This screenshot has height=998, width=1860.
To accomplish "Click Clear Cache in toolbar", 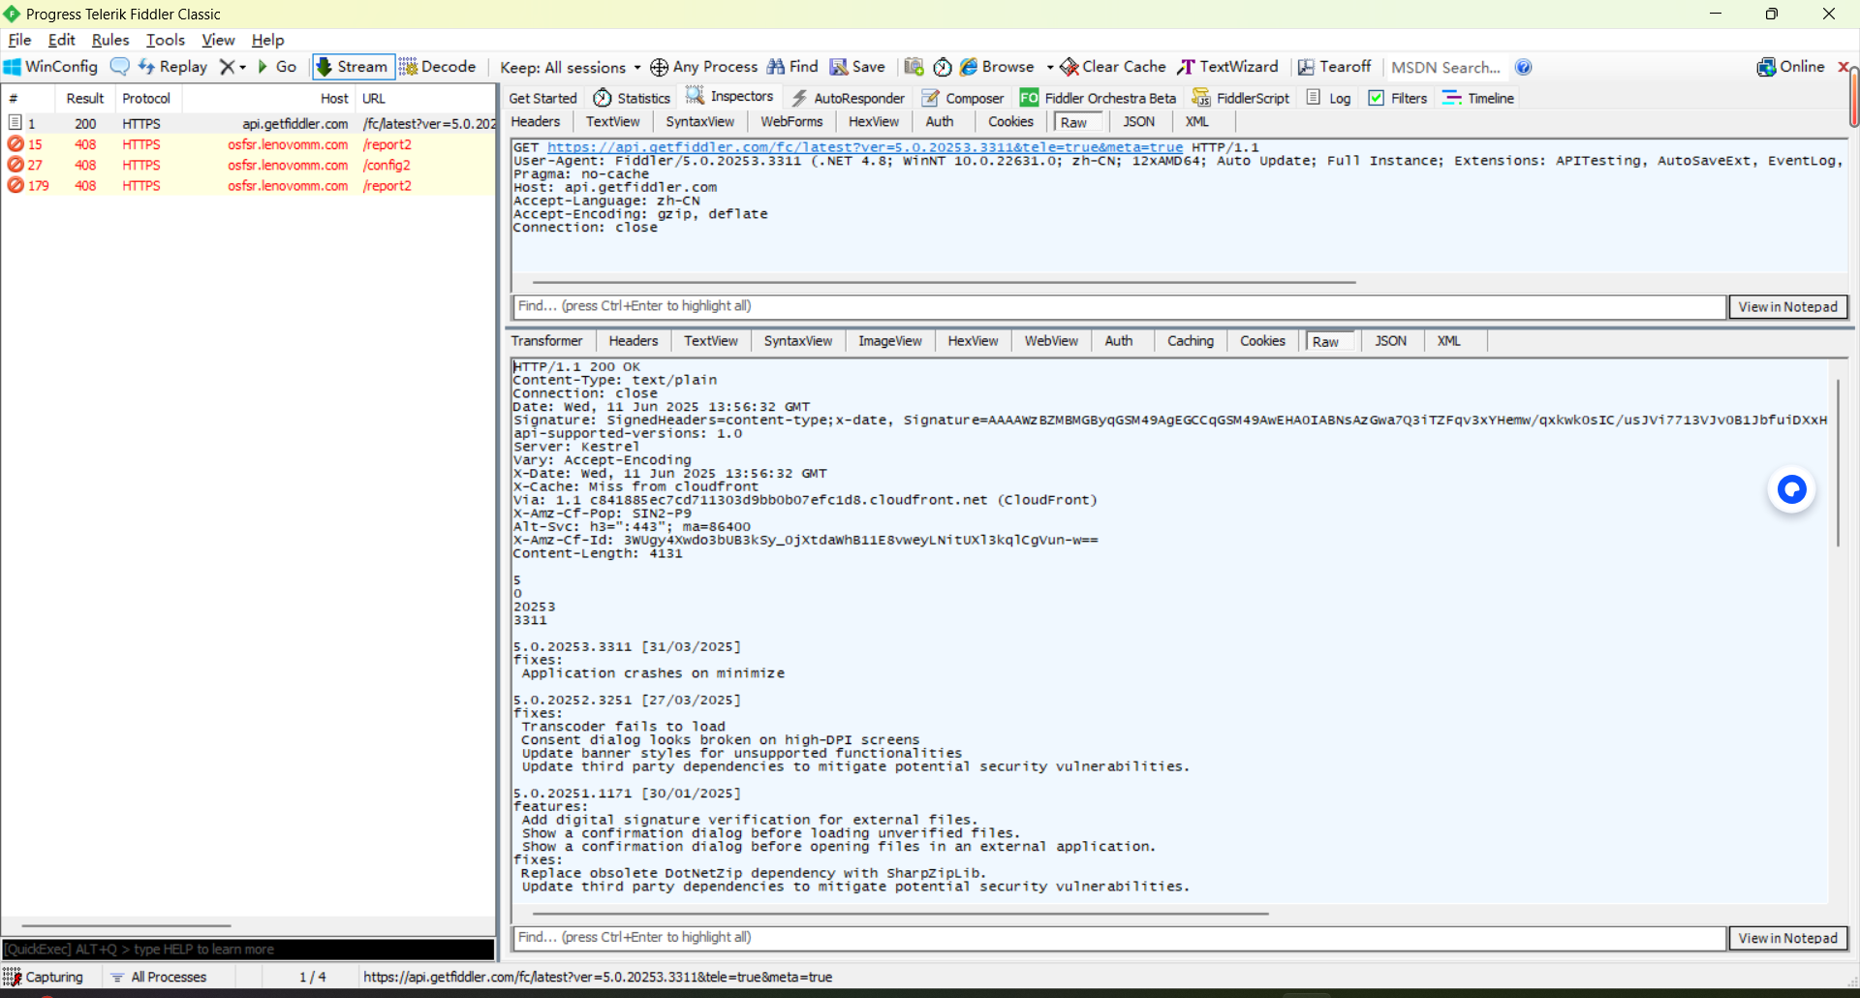I will [x=1113, y=67].
